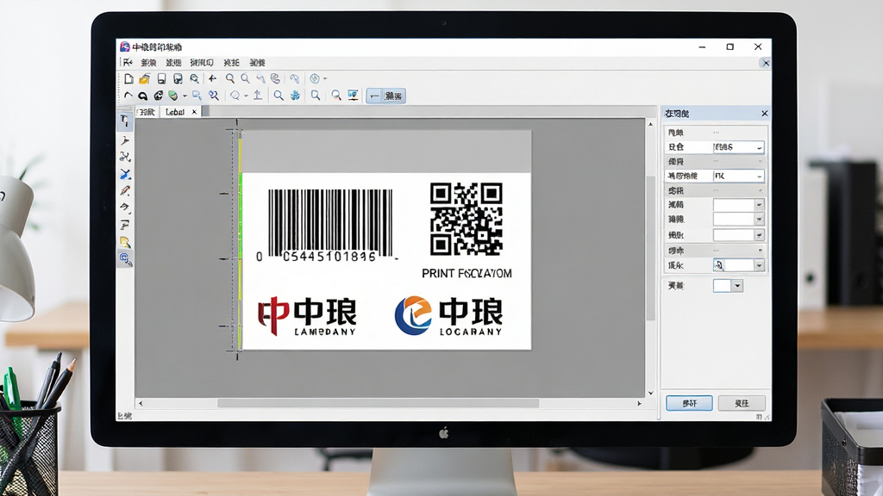
Task: Click the text starting with PRINT on the label
Action: pos(467,273)
